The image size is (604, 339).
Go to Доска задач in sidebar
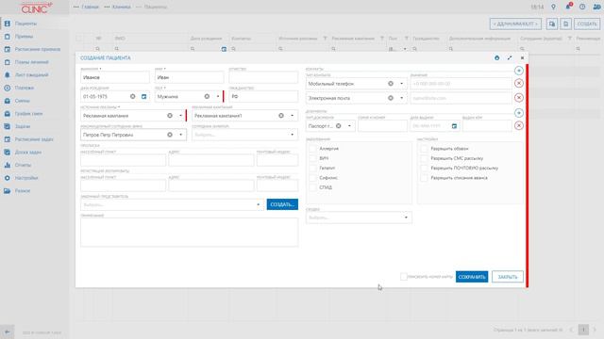coord(27,153)
